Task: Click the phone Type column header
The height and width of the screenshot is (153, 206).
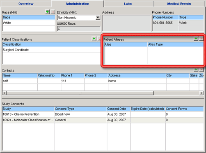Action: (191, 17)
